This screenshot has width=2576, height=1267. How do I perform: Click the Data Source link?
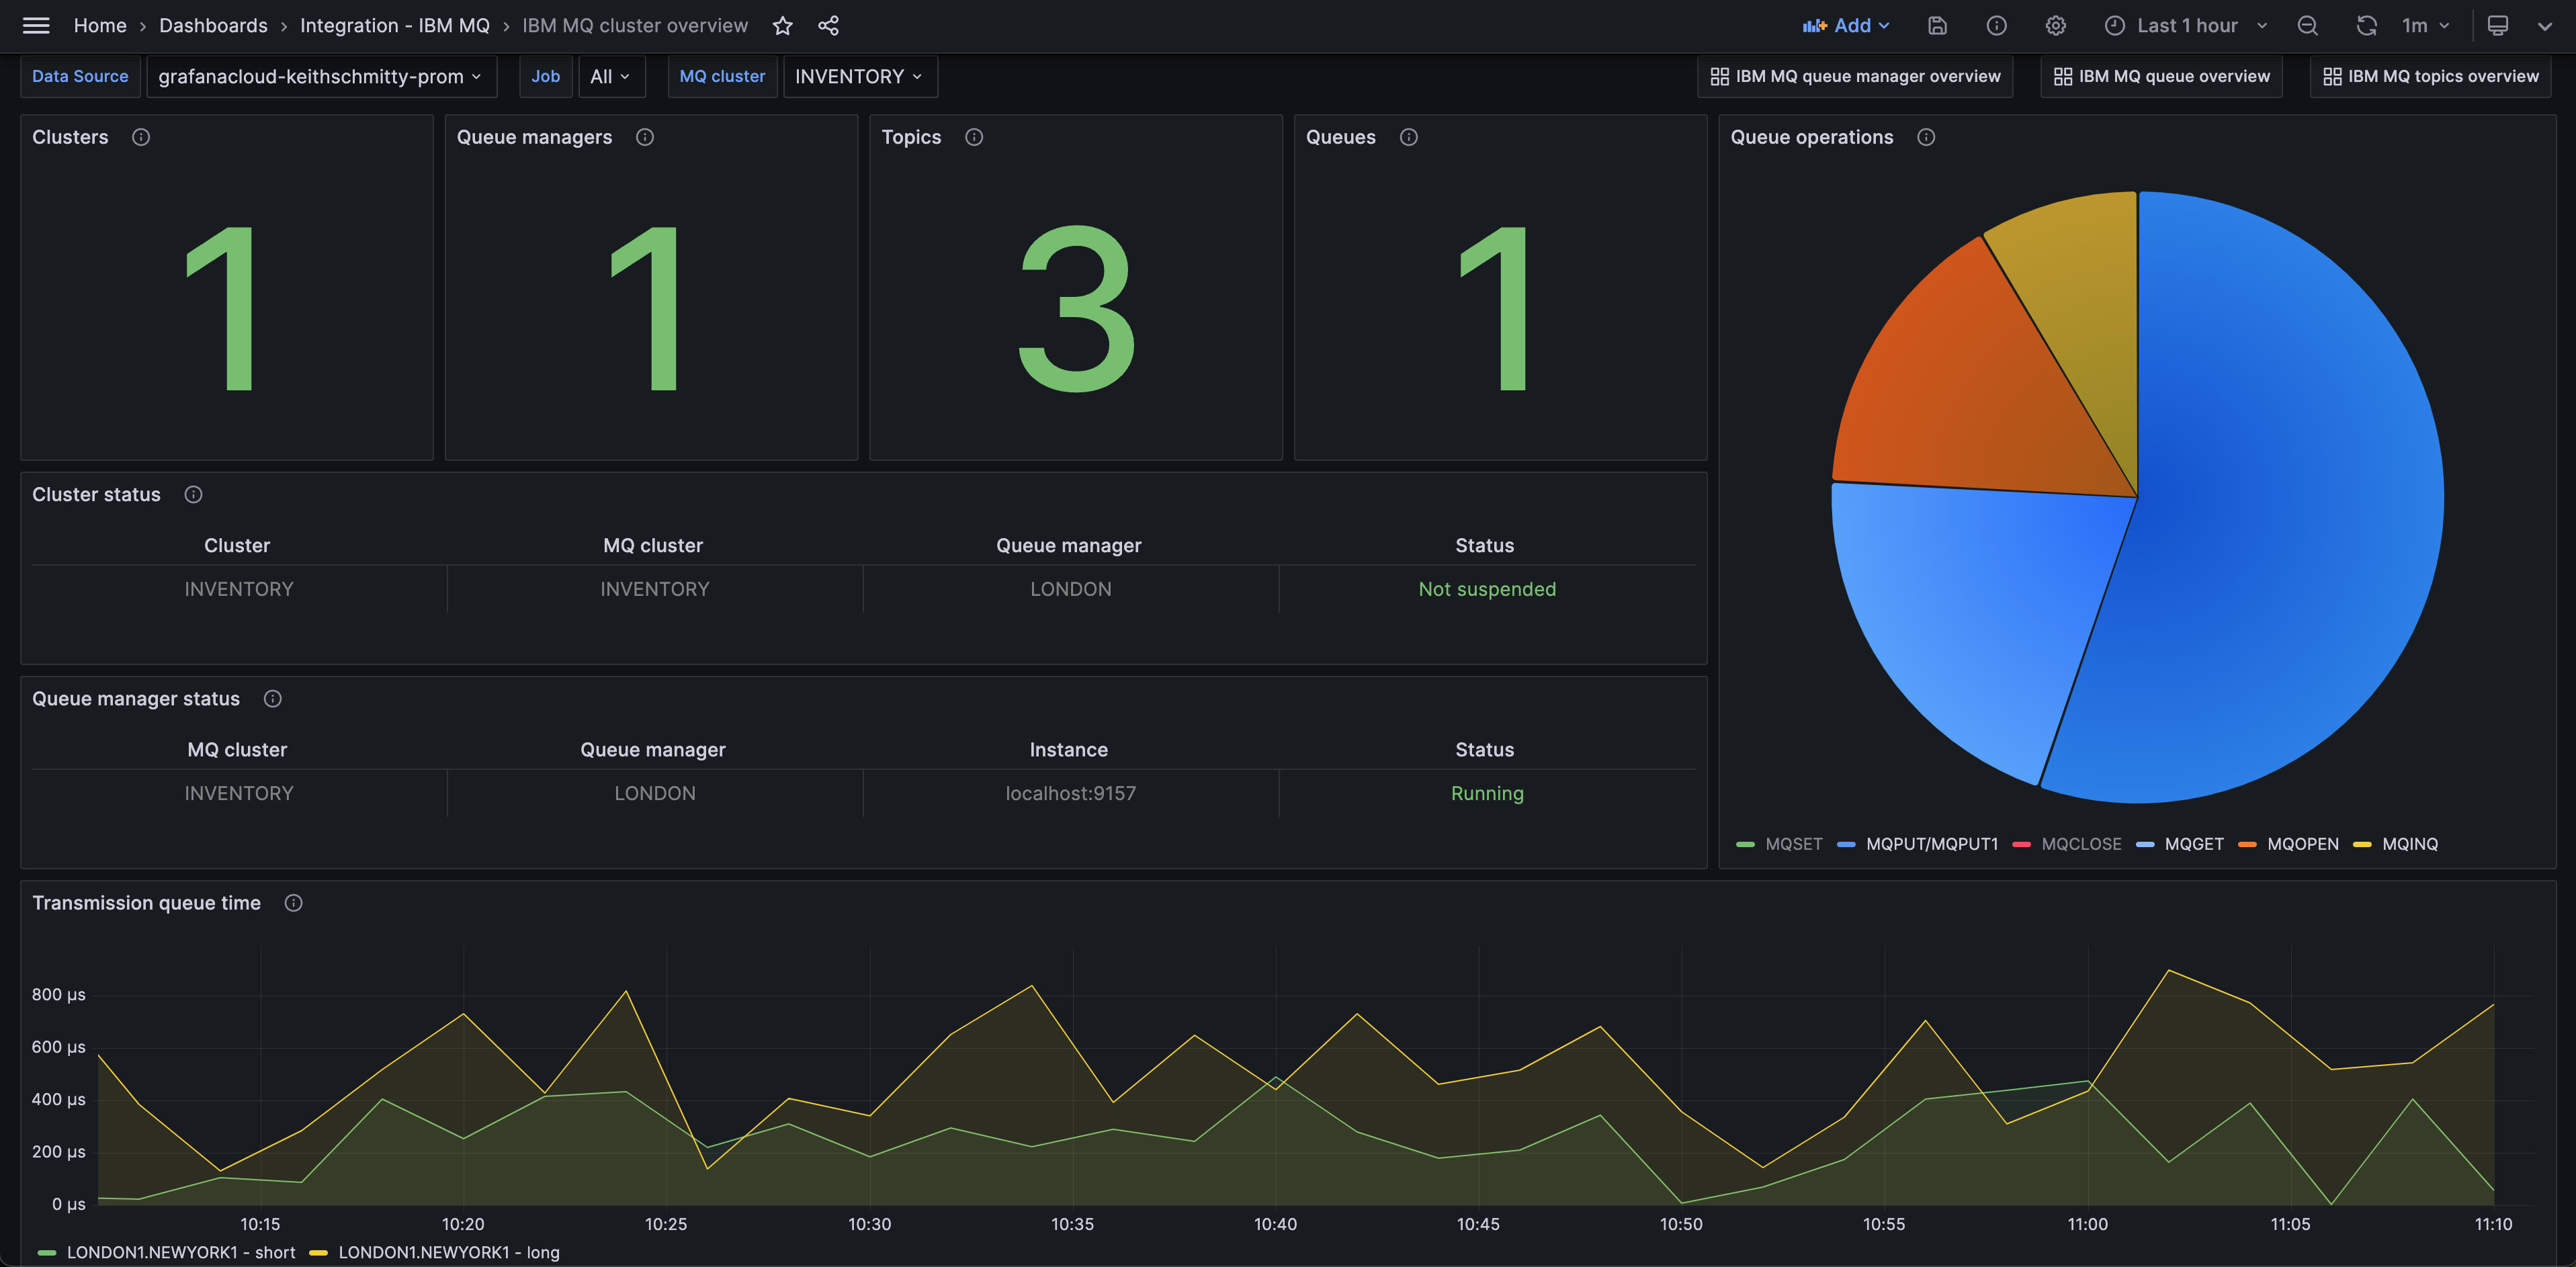(x=80, y=76)
